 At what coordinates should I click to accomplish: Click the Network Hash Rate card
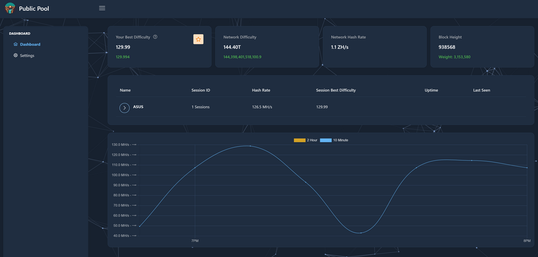coord(374,47)
